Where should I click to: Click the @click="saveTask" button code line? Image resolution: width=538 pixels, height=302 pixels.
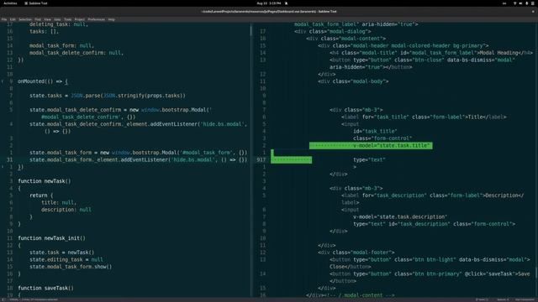(x=430, y=273)
